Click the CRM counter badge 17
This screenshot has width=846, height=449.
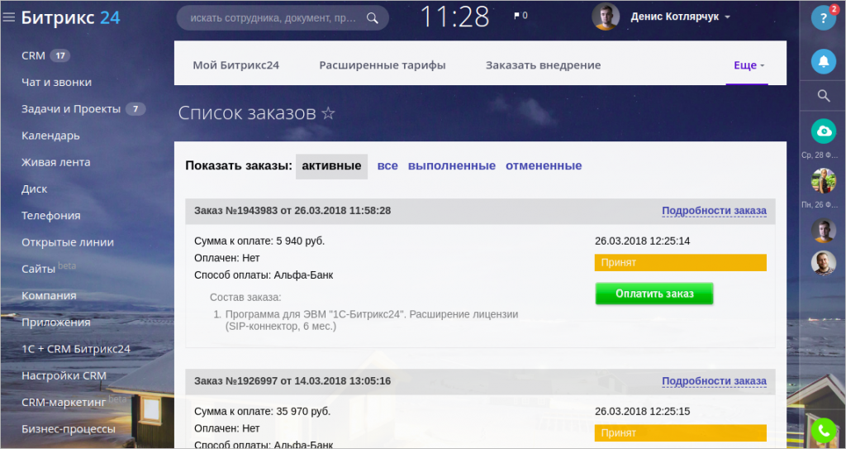pyautogui.click(x=59, y=55)
